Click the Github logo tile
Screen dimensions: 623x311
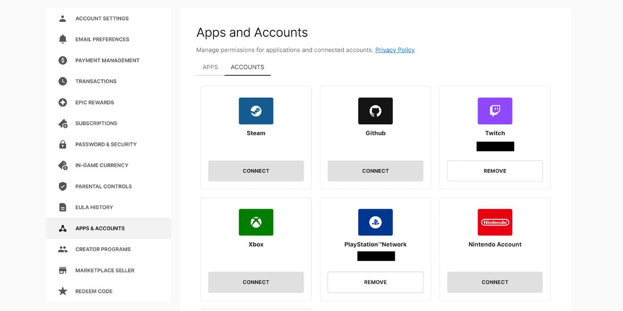pyautogui.click(x=375, y=111)
